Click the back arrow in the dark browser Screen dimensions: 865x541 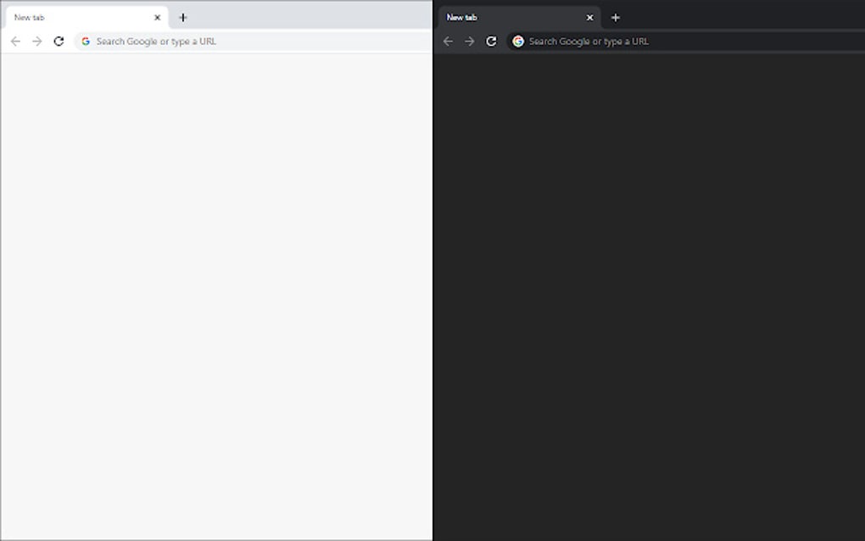(x=448, y=40)
